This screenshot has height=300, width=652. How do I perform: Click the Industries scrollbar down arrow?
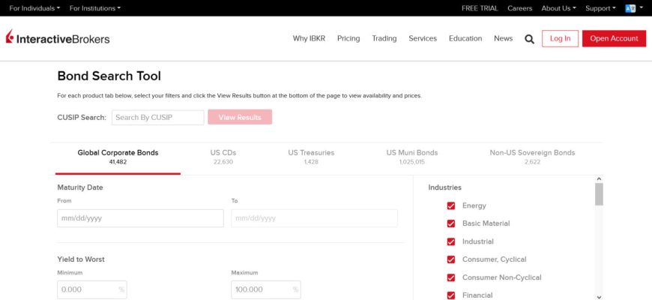[599, 297]
